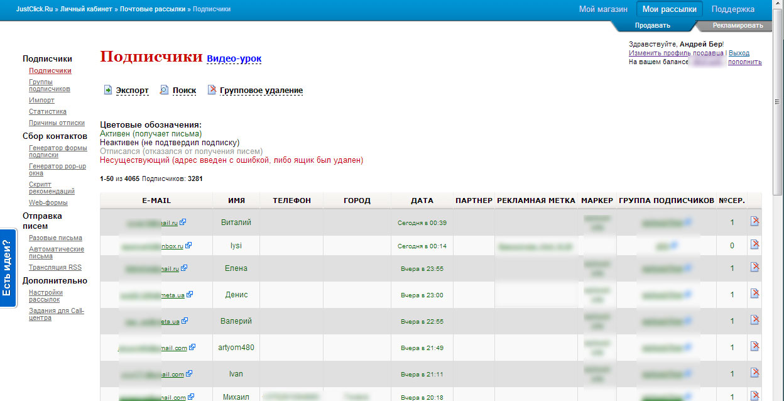The width and height of the screenshot is (784, 401).
Task: Click the search magnifier icon beside Поиск
Action: tap(165, 90)
